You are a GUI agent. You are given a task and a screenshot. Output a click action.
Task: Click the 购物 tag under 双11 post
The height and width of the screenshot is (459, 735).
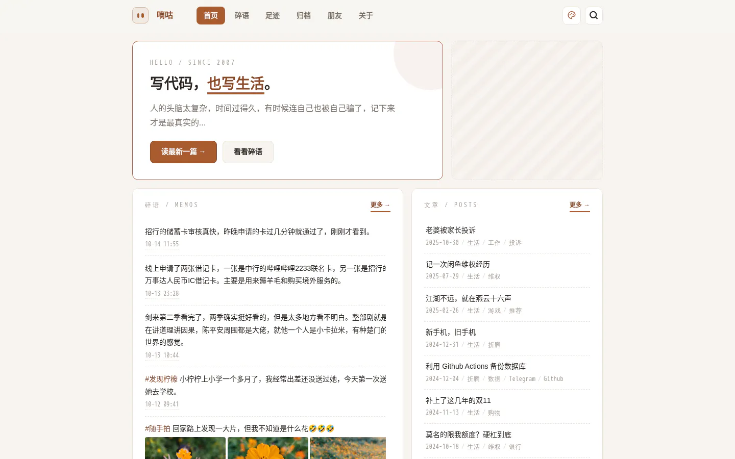[x=494, y=413]
